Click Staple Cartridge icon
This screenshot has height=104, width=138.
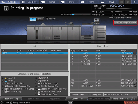[39, 84]
